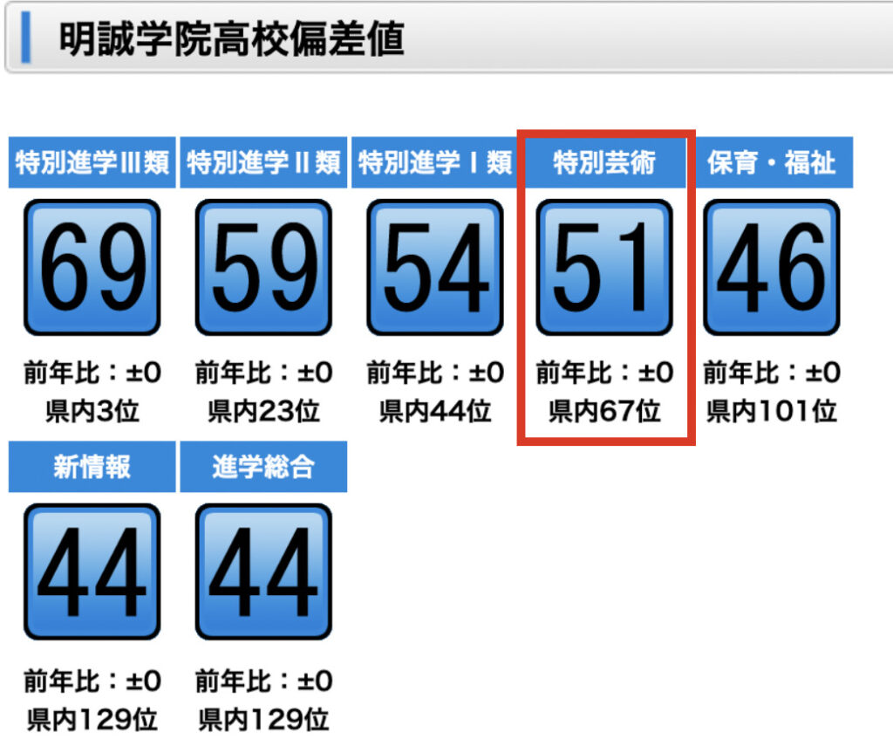Click the 県内101位 rank text
Viewport: 893px width, 753px height.
pyautogui.click(x=772, y=411)
